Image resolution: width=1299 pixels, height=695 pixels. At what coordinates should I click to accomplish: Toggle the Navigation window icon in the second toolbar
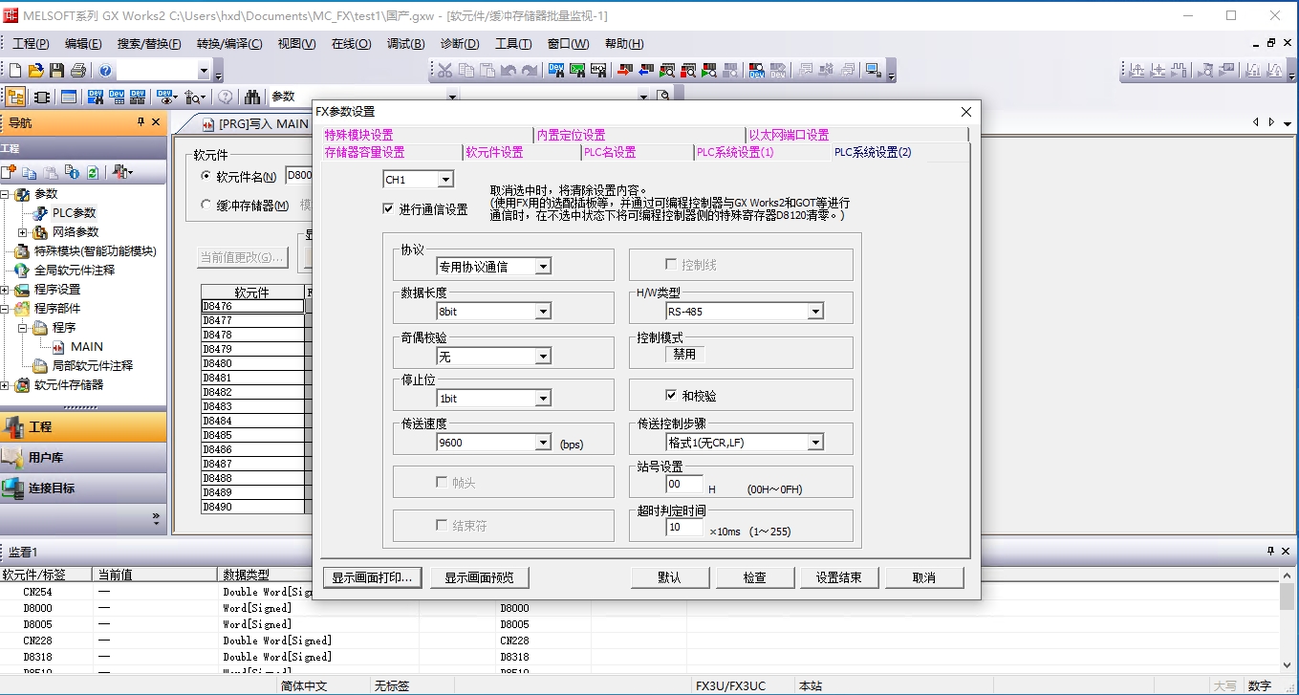[x=15, y=97]
